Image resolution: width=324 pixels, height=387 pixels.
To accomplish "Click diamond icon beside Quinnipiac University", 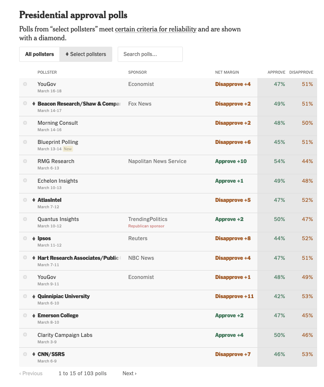I will tap(34, 296).
